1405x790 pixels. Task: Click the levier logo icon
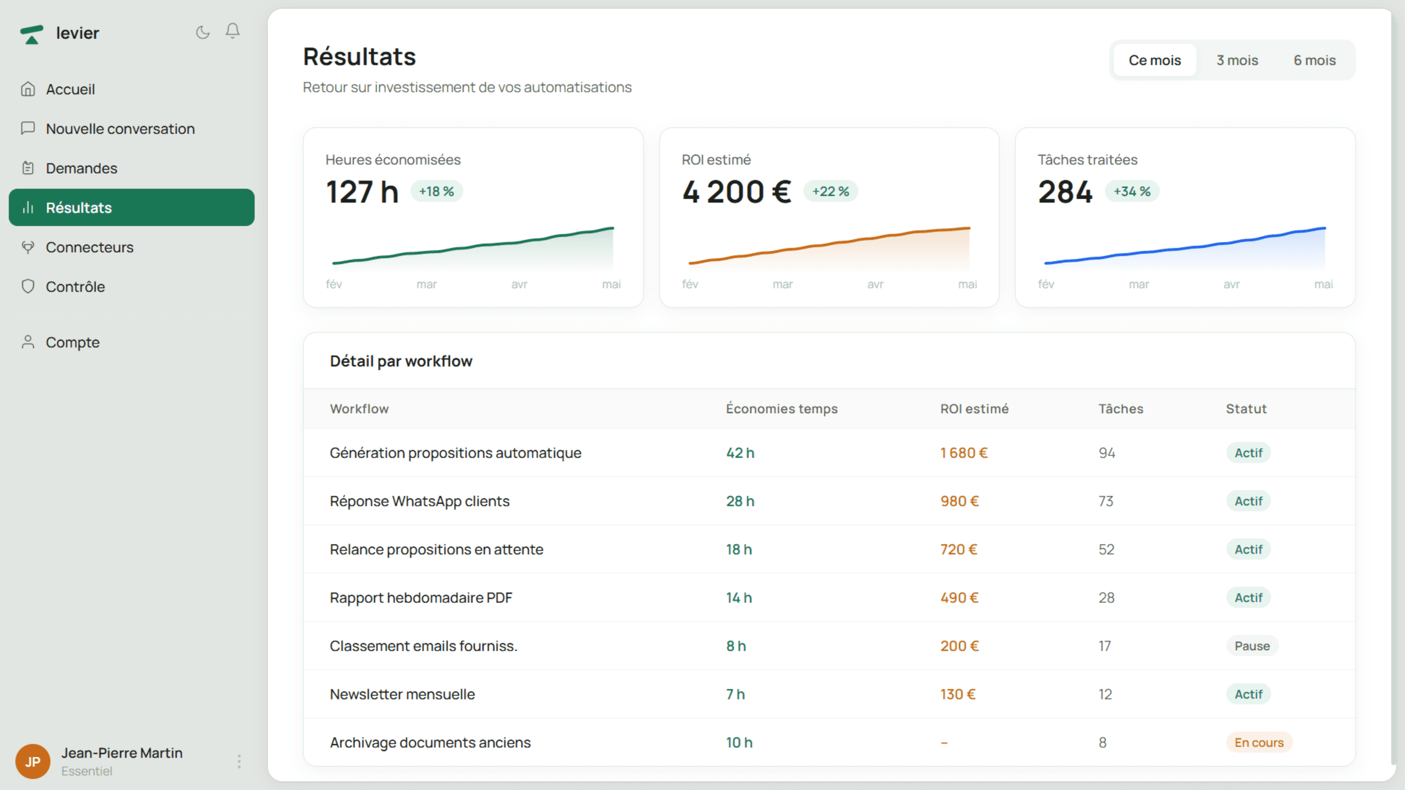pyautogui.click(x=32, y=34)
